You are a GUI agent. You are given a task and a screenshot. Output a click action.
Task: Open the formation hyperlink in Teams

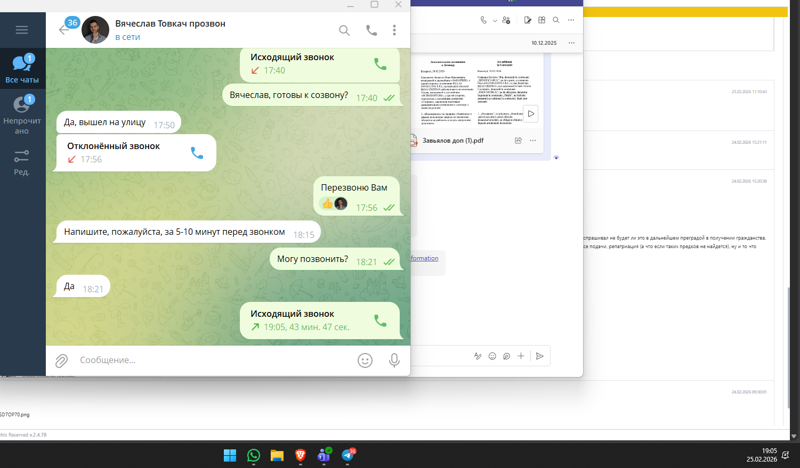[425, 258]
